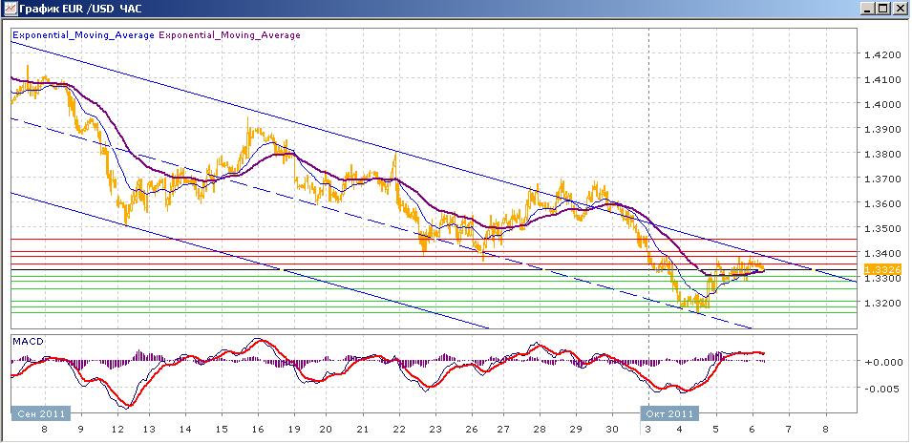Click date label 26 on time axis

(x=472, y=430)
